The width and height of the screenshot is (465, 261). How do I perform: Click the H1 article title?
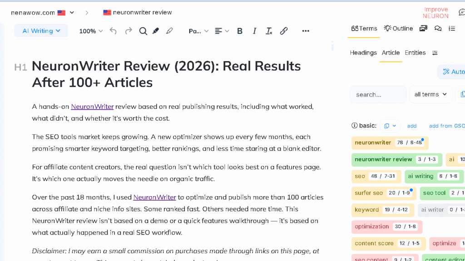(166, 74)
